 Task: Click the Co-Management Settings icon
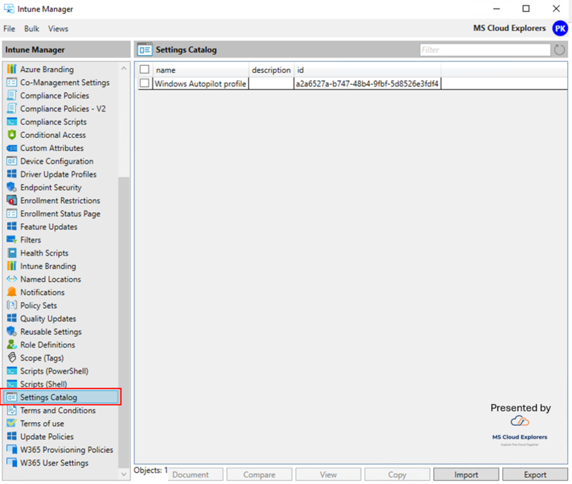(12, 82)
